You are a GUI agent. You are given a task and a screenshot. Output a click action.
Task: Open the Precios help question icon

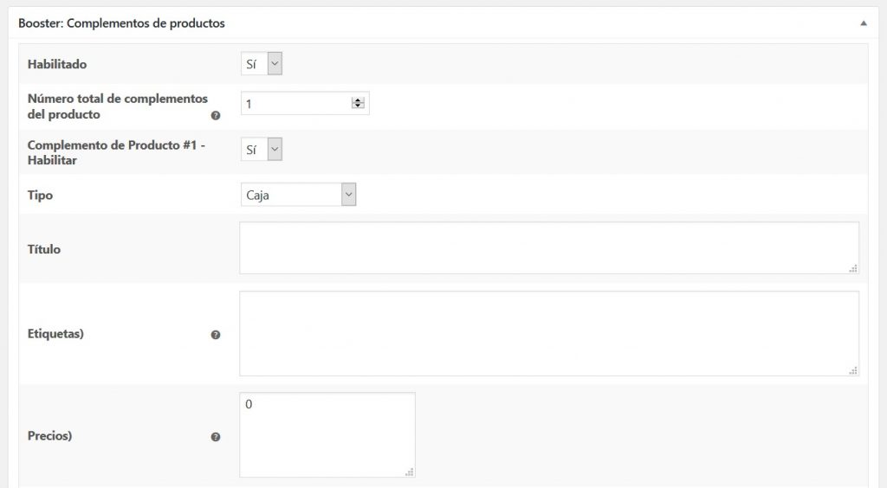216,437
